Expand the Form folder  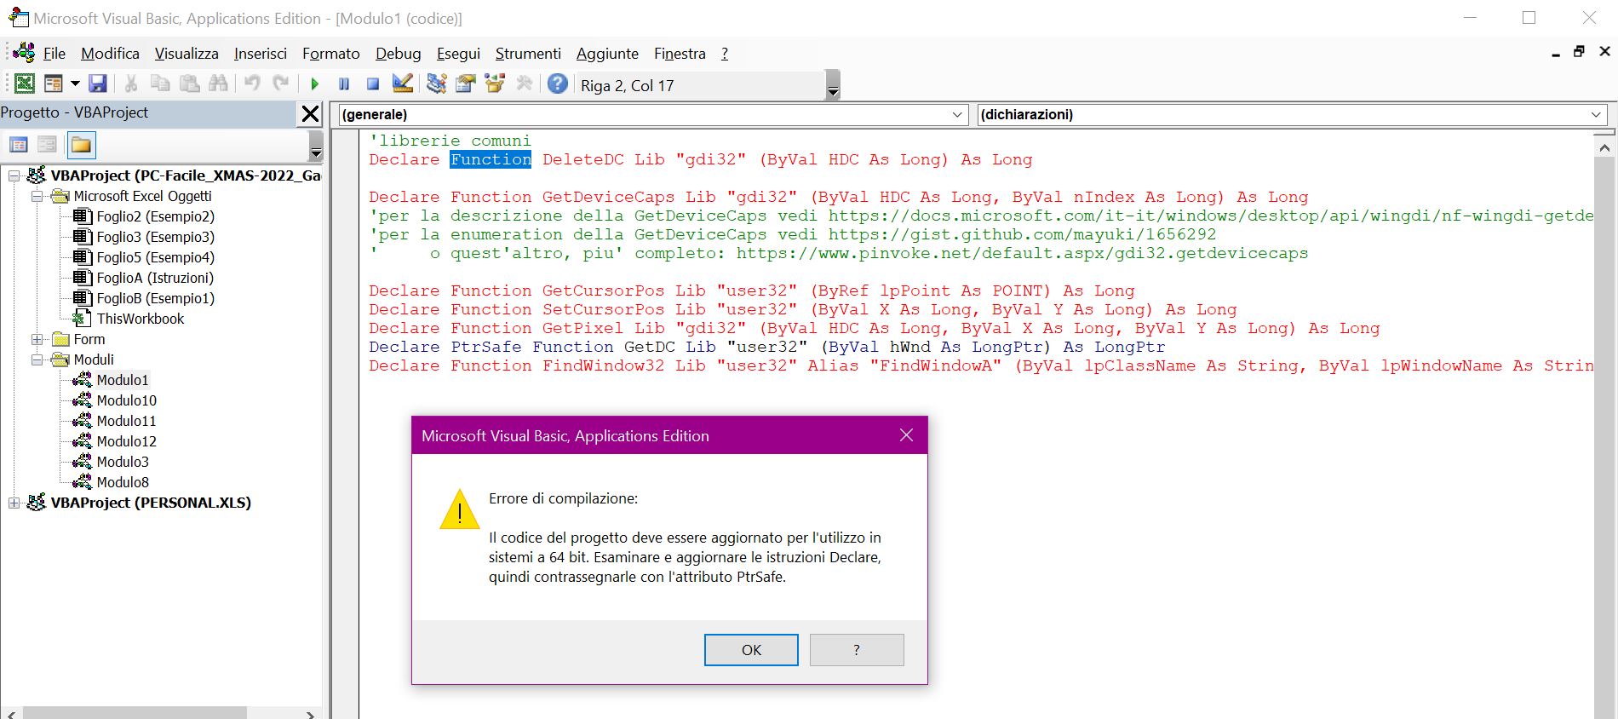click(37, 339)
